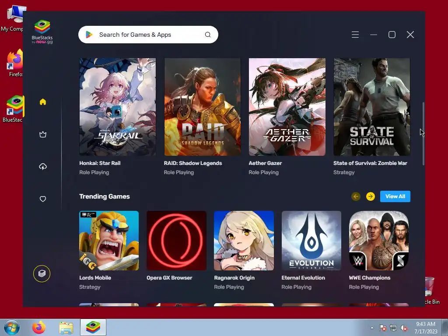Image resolution: width=448 pixels, height=336 pixels.
Task: Open the hamburger menu in BlueStacks
Action: coord(355,35)
